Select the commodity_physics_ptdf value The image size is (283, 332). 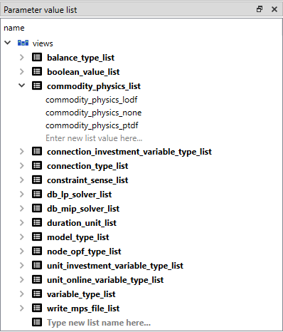92,125
